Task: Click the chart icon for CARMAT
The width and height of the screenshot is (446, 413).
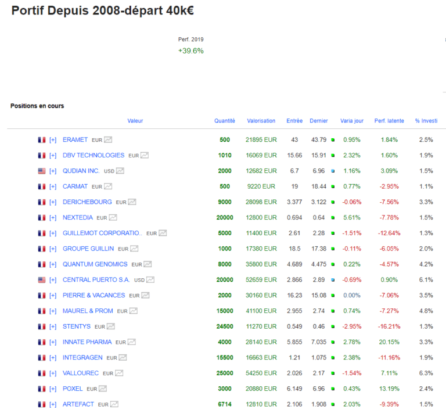Action: coord(108,186)
